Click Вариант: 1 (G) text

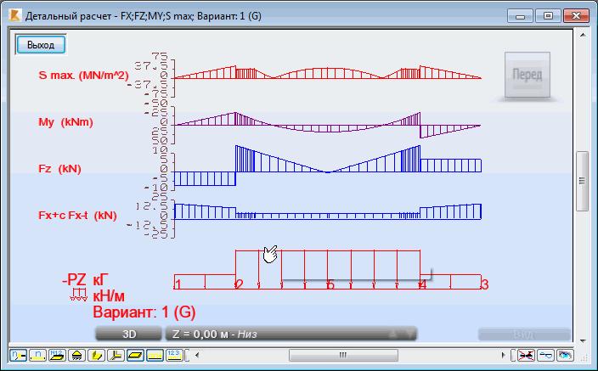click(144, 312)
